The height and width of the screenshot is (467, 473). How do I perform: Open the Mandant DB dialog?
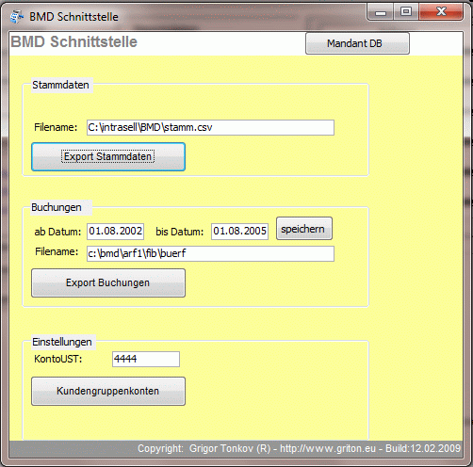[x=357, y=43]
